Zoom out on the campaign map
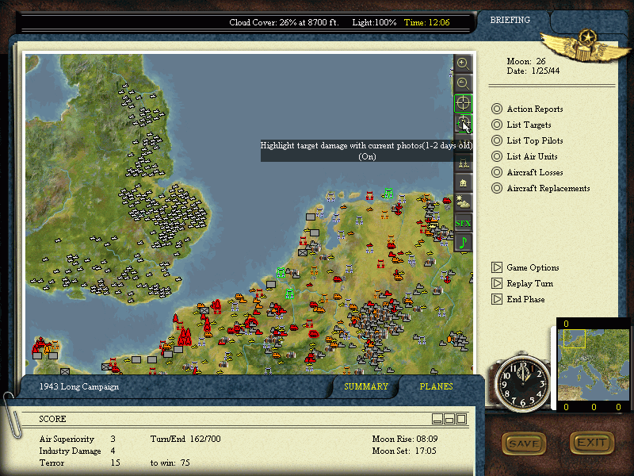The image size is (634, 476). click(x=463, y=83)
